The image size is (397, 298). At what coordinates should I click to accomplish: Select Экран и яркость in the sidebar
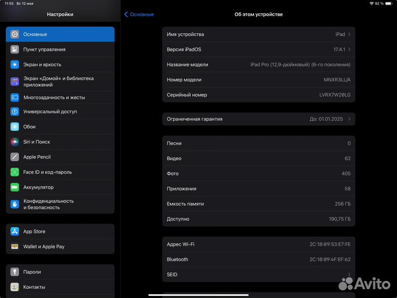(x=60, y=65)
